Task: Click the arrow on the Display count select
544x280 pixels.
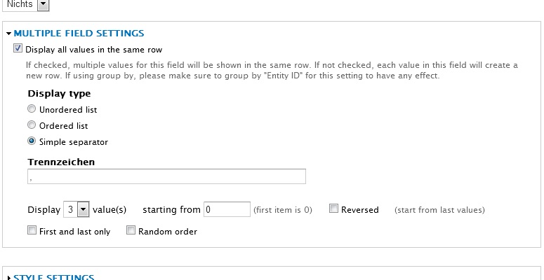Action: coord(83,209)
